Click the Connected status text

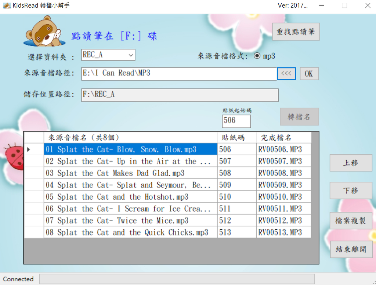pos(18,279)
